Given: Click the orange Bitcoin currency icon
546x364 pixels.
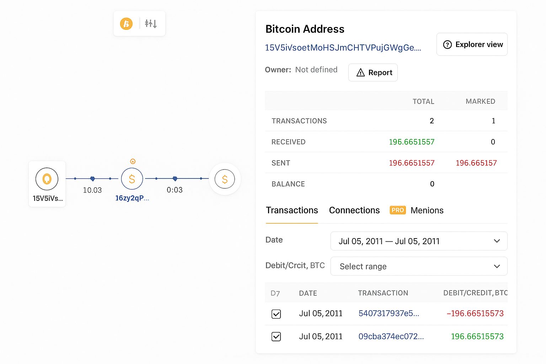Looking at the screenshot, I should [x=126, y=24].
